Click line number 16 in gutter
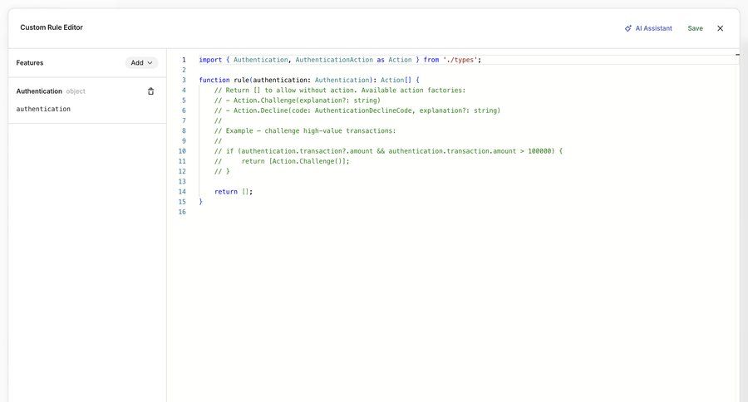The height and width of the screenshot is (402, 748). pyautogui.click(x=182, y=212)
